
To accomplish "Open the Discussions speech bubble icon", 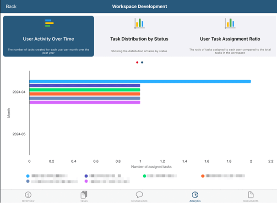I will [139, 195].
